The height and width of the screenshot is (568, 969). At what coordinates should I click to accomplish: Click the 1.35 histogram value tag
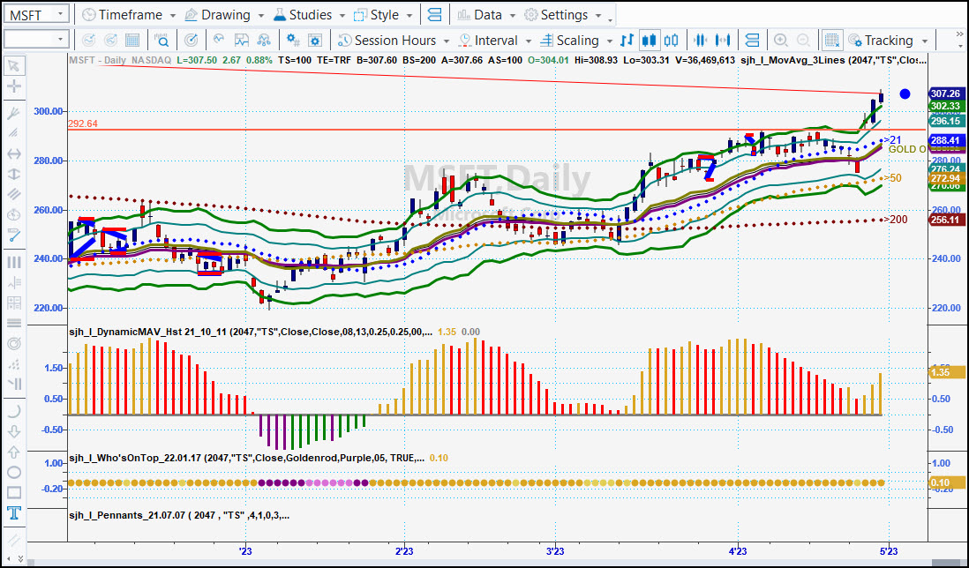[x=947, y=371]
